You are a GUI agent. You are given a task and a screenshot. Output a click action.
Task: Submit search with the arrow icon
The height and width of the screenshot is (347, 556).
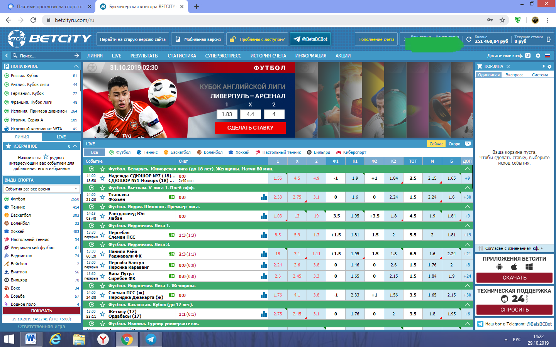(x=76, y=56)
